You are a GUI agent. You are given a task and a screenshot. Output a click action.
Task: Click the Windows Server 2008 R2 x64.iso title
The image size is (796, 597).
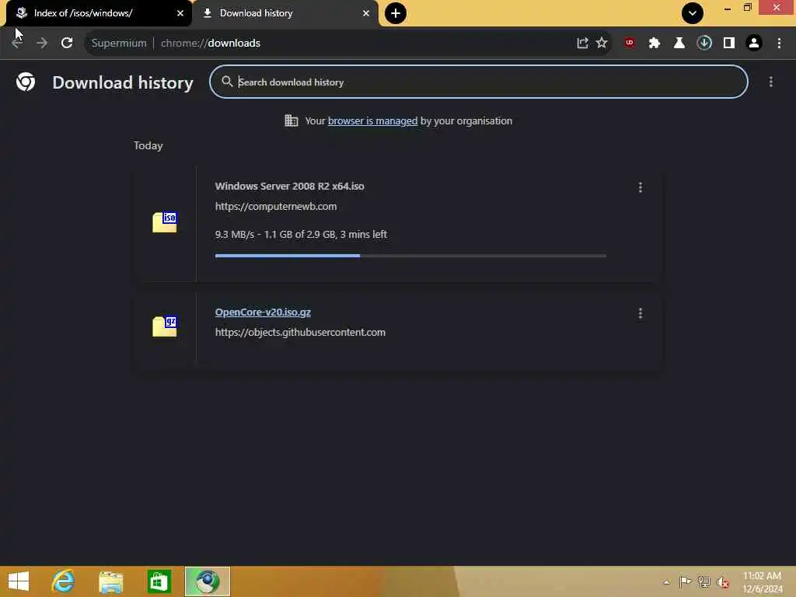point(289,187)
